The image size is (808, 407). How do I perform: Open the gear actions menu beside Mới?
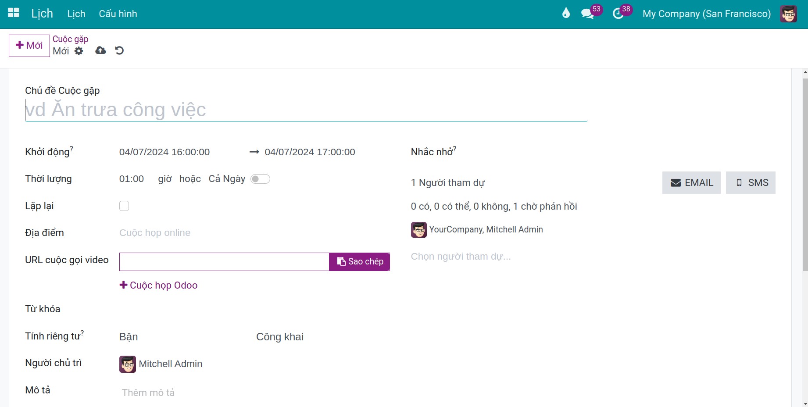pos(79,51)
